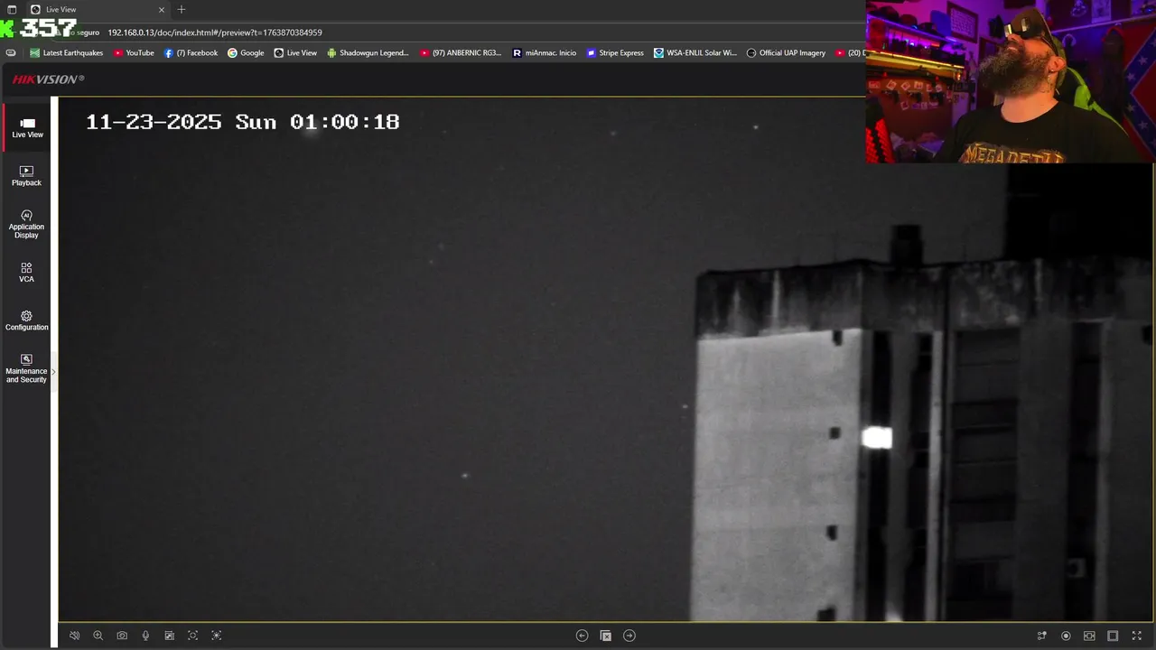Open Application Display in sidebar
The image size is (1156, 650).
tap(27, 225)
